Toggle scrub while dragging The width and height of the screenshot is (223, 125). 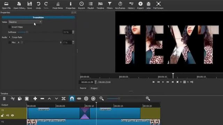(x=79, y=99)
